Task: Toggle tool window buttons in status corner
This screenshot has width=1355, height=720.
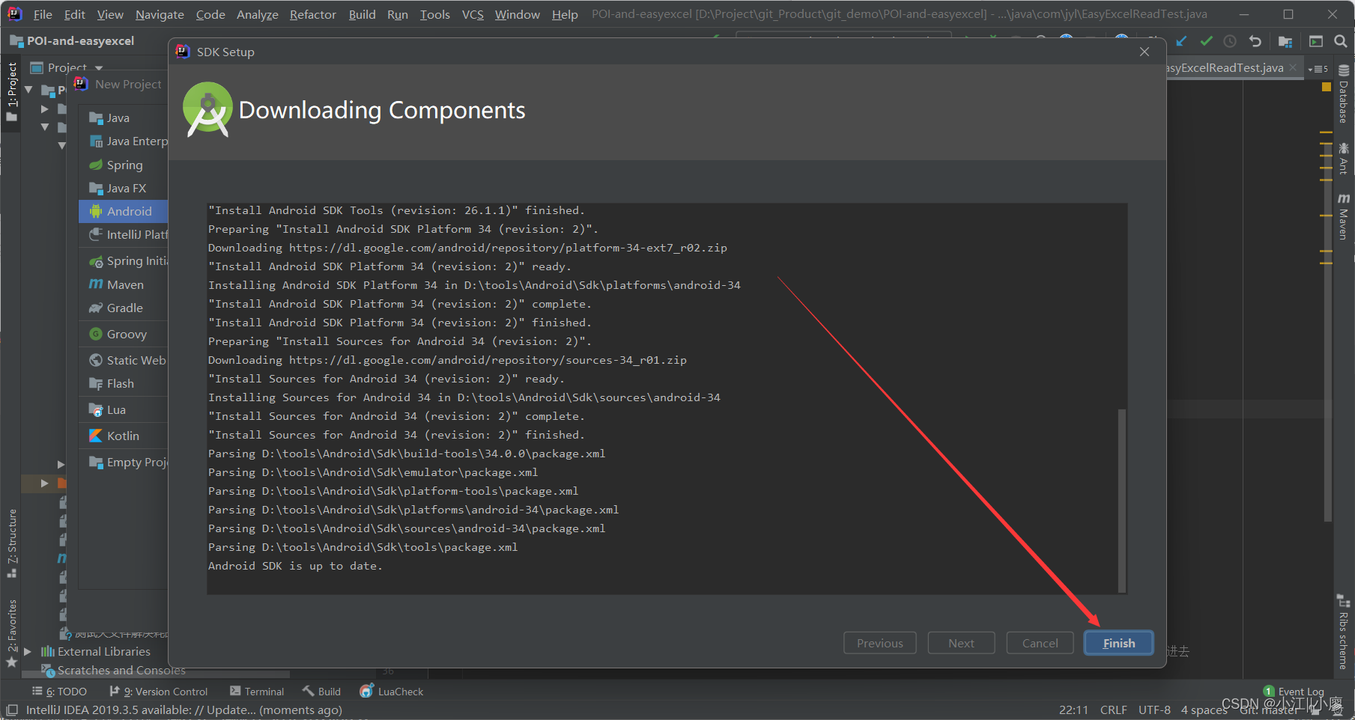Action: [12, 710]
